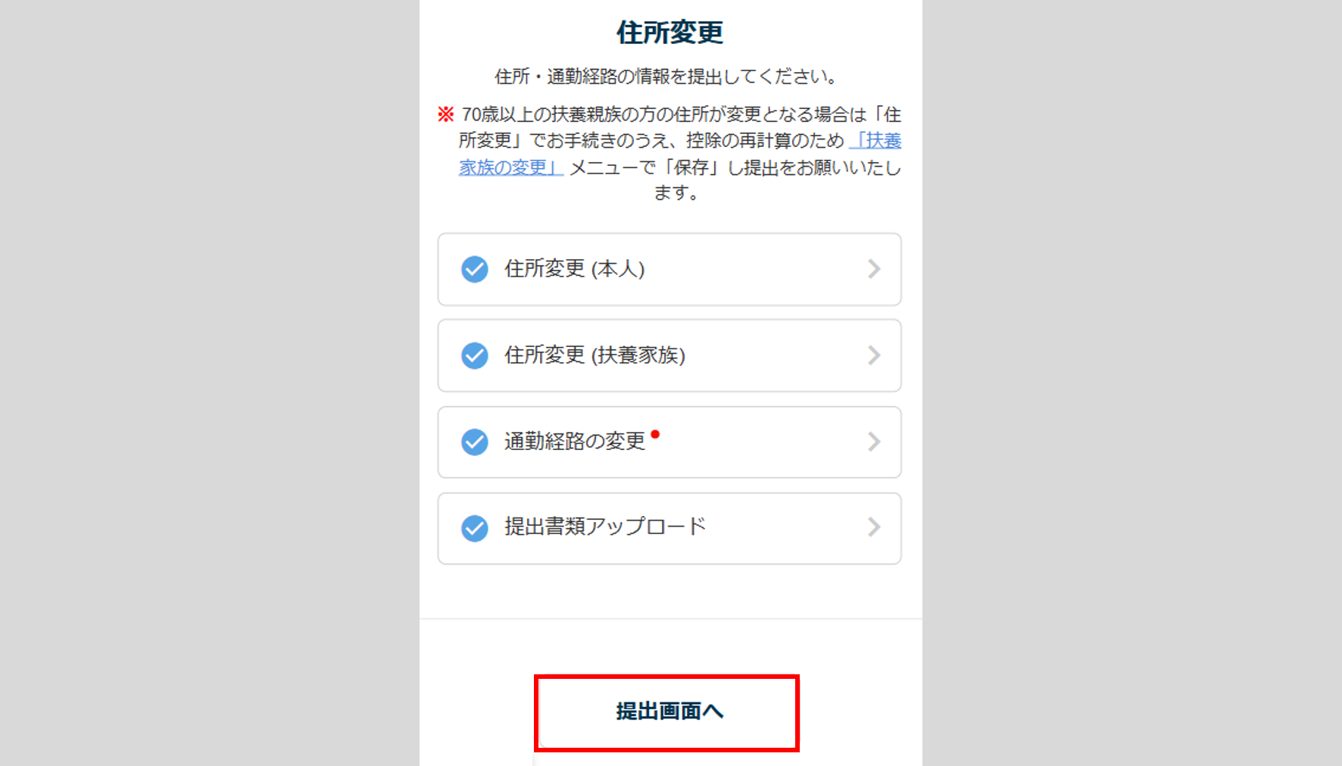1342x766 pixels.
Task: Click the checkmark icon beside 住所変更 (扶養家族)
Action: (475, 355)
